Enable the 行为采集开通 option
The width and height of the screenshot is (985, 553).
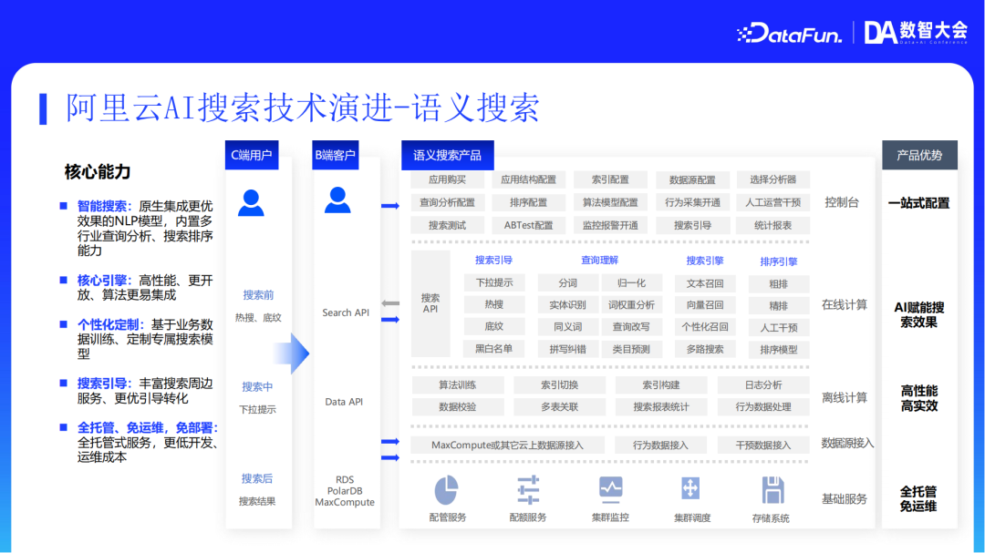tap(692, 202)
